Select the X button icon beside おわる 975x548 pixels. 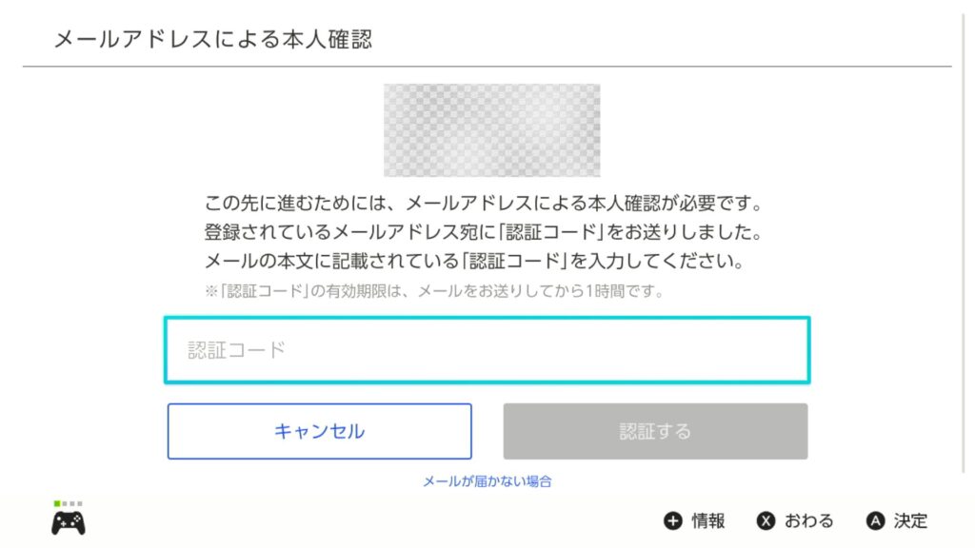click(766, 520)
